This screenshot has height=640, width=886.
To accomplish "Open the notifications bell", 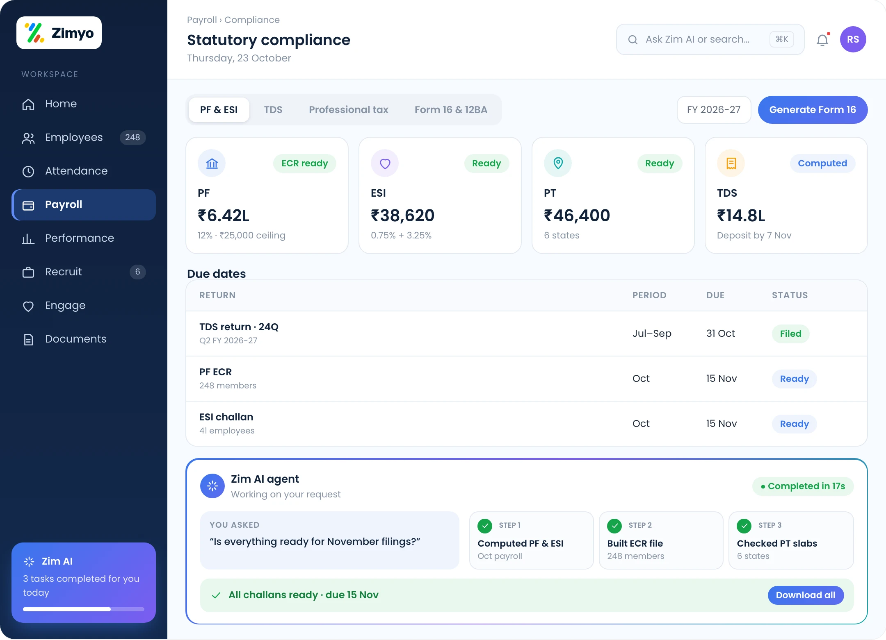I will tap(822, 40).
